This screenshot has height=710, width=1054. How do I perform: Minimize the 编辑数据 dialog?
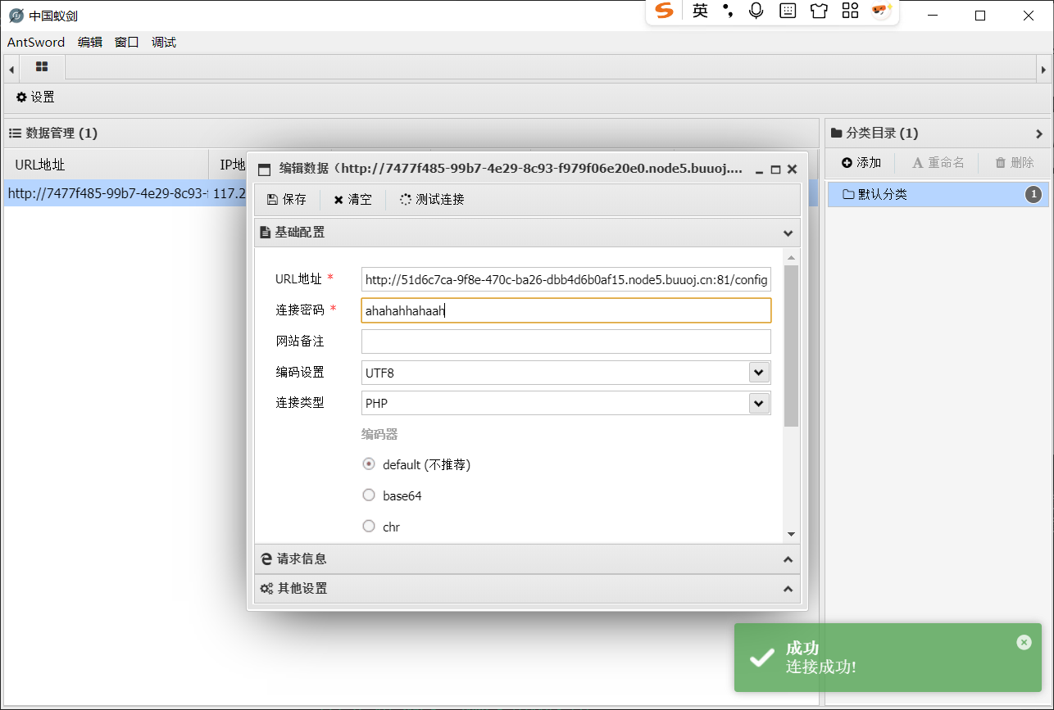tap(759, 170)
